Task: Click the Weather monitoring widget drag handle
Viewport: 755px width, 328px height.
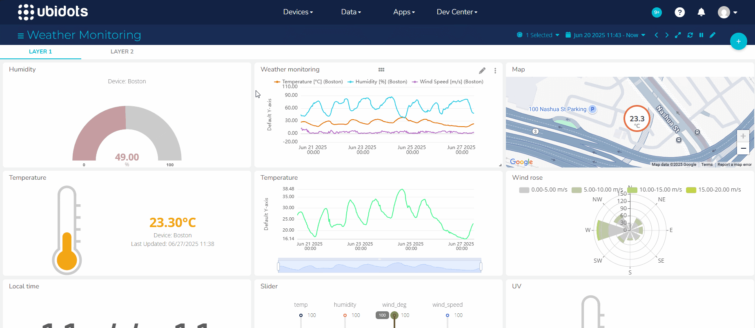Action: [381, 70]
